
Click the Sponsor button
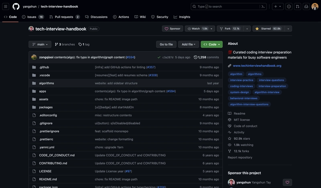click(173, 28)
